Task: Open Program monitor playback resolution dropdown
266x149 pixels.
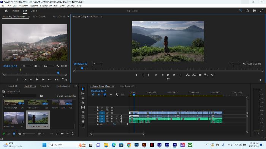Action: pos(235,64)
